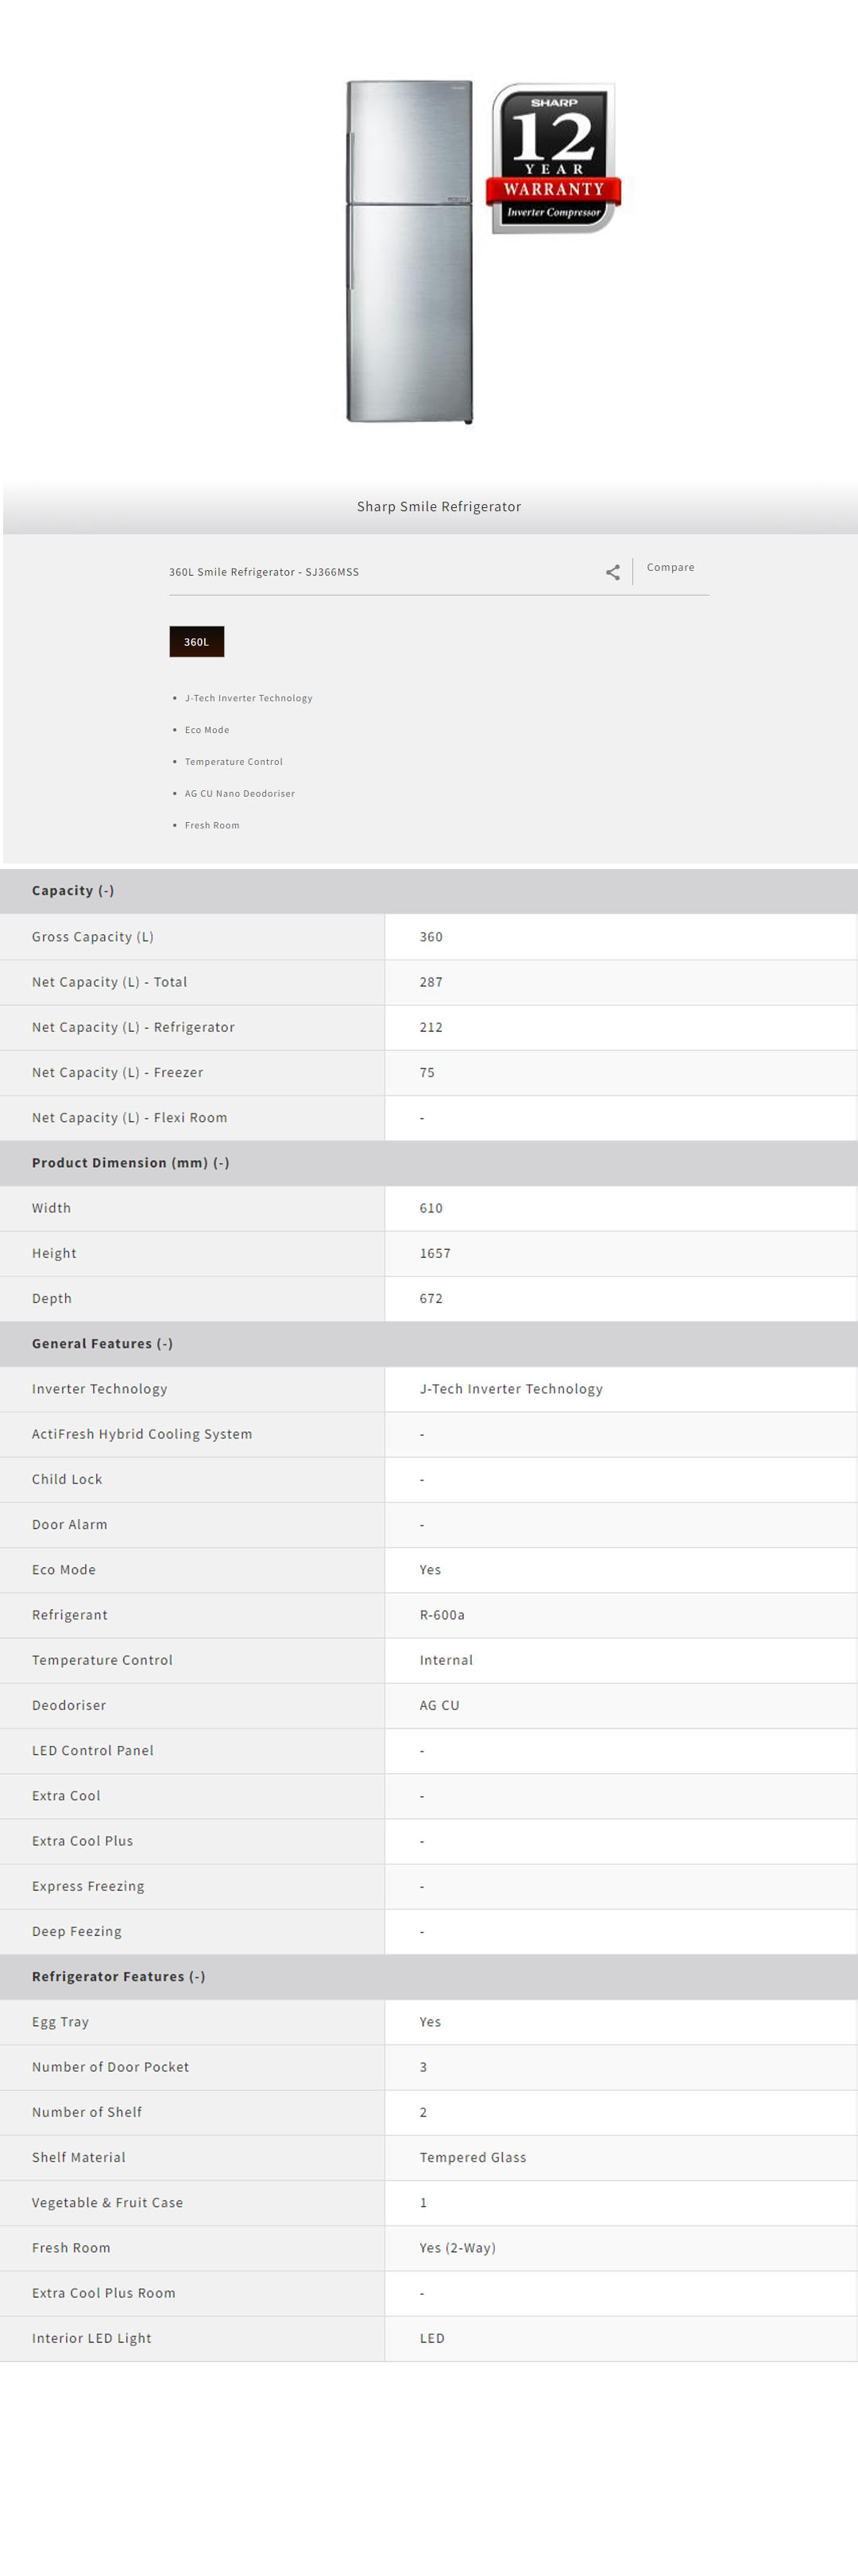This screenshot has width=858, height=2576.
Task: Click the 12 Year Warranty badge
Action: click(x=554, y=158)
